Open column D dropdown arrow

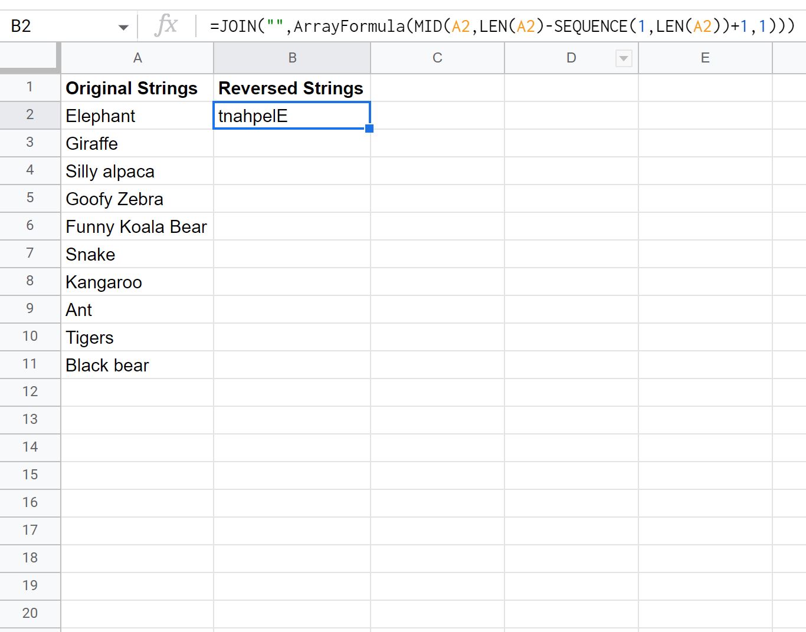coord(624,58)
